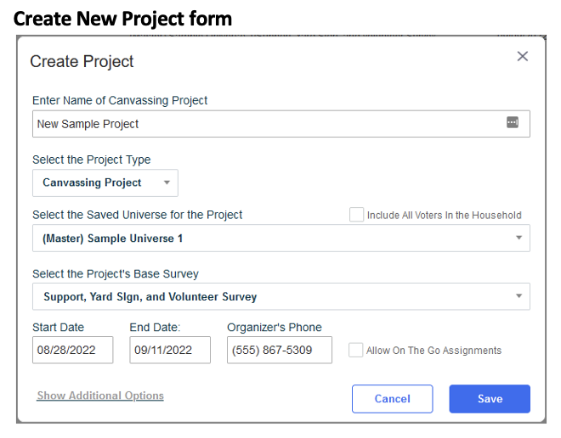Click the arrow at Saved Universe dropdown's right edge
This screenshot has height=438, width=561.
[x=518, y=239]
